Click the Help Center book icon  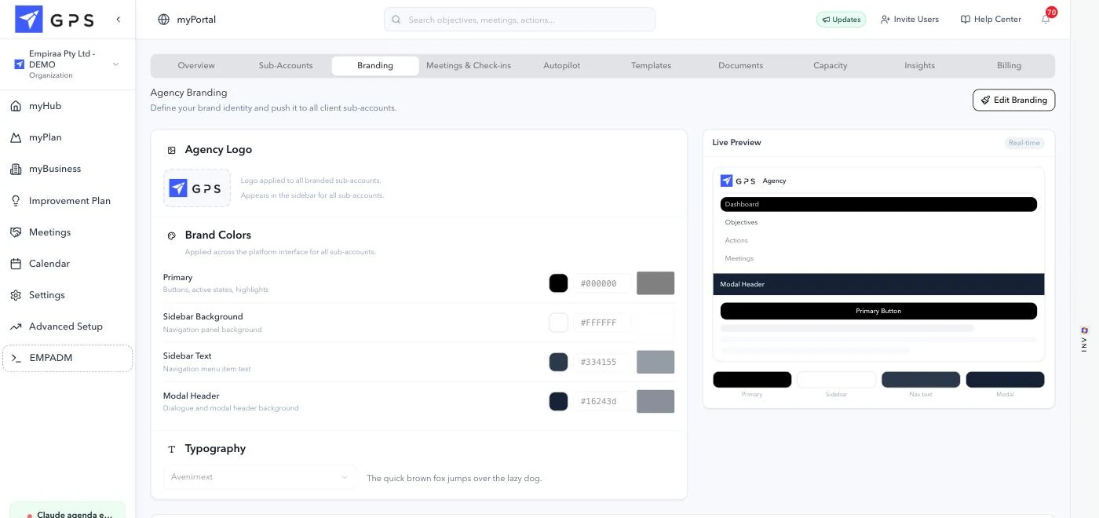[966, 20]
